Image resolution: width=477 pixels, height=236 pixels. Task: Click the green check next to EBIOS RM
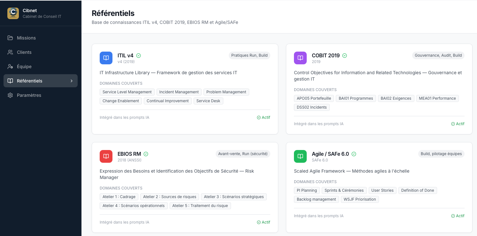pyautogui.click(x=146, y=154)
